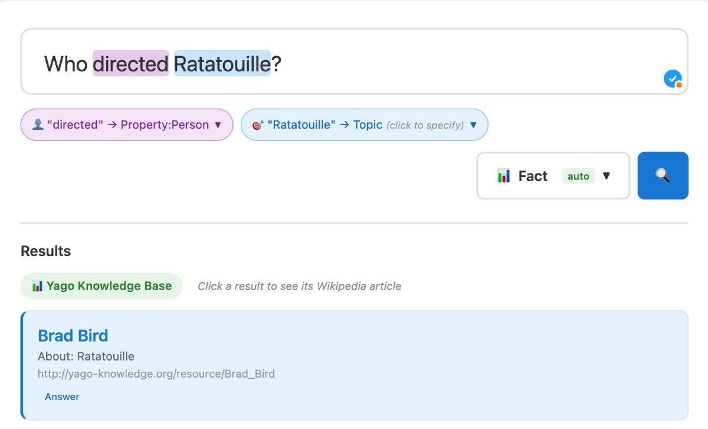Screen dimensions: 708x429
Task: Click the person icon on the directed chip
Action: (x=38, y=125)
